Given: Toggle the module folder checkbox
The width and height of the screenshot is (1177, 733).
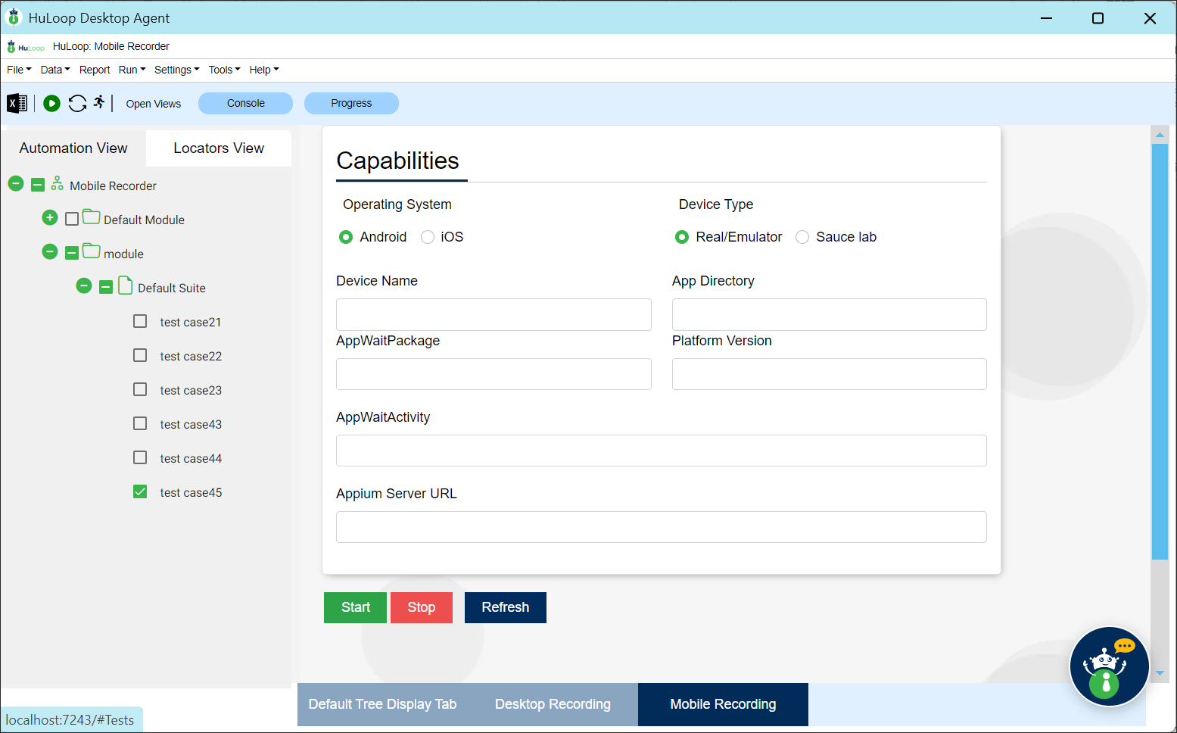Looking at the screenshot, I should click(72, 253).
